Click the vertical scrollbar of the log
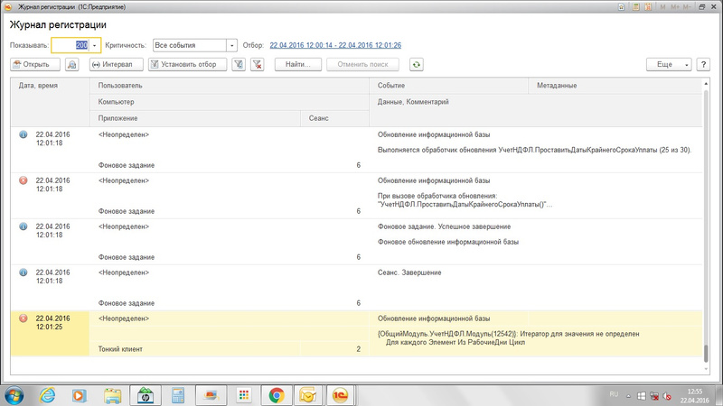Image resolution: width=723 pixels, height=406 pixels. click(x=706, y=226)
